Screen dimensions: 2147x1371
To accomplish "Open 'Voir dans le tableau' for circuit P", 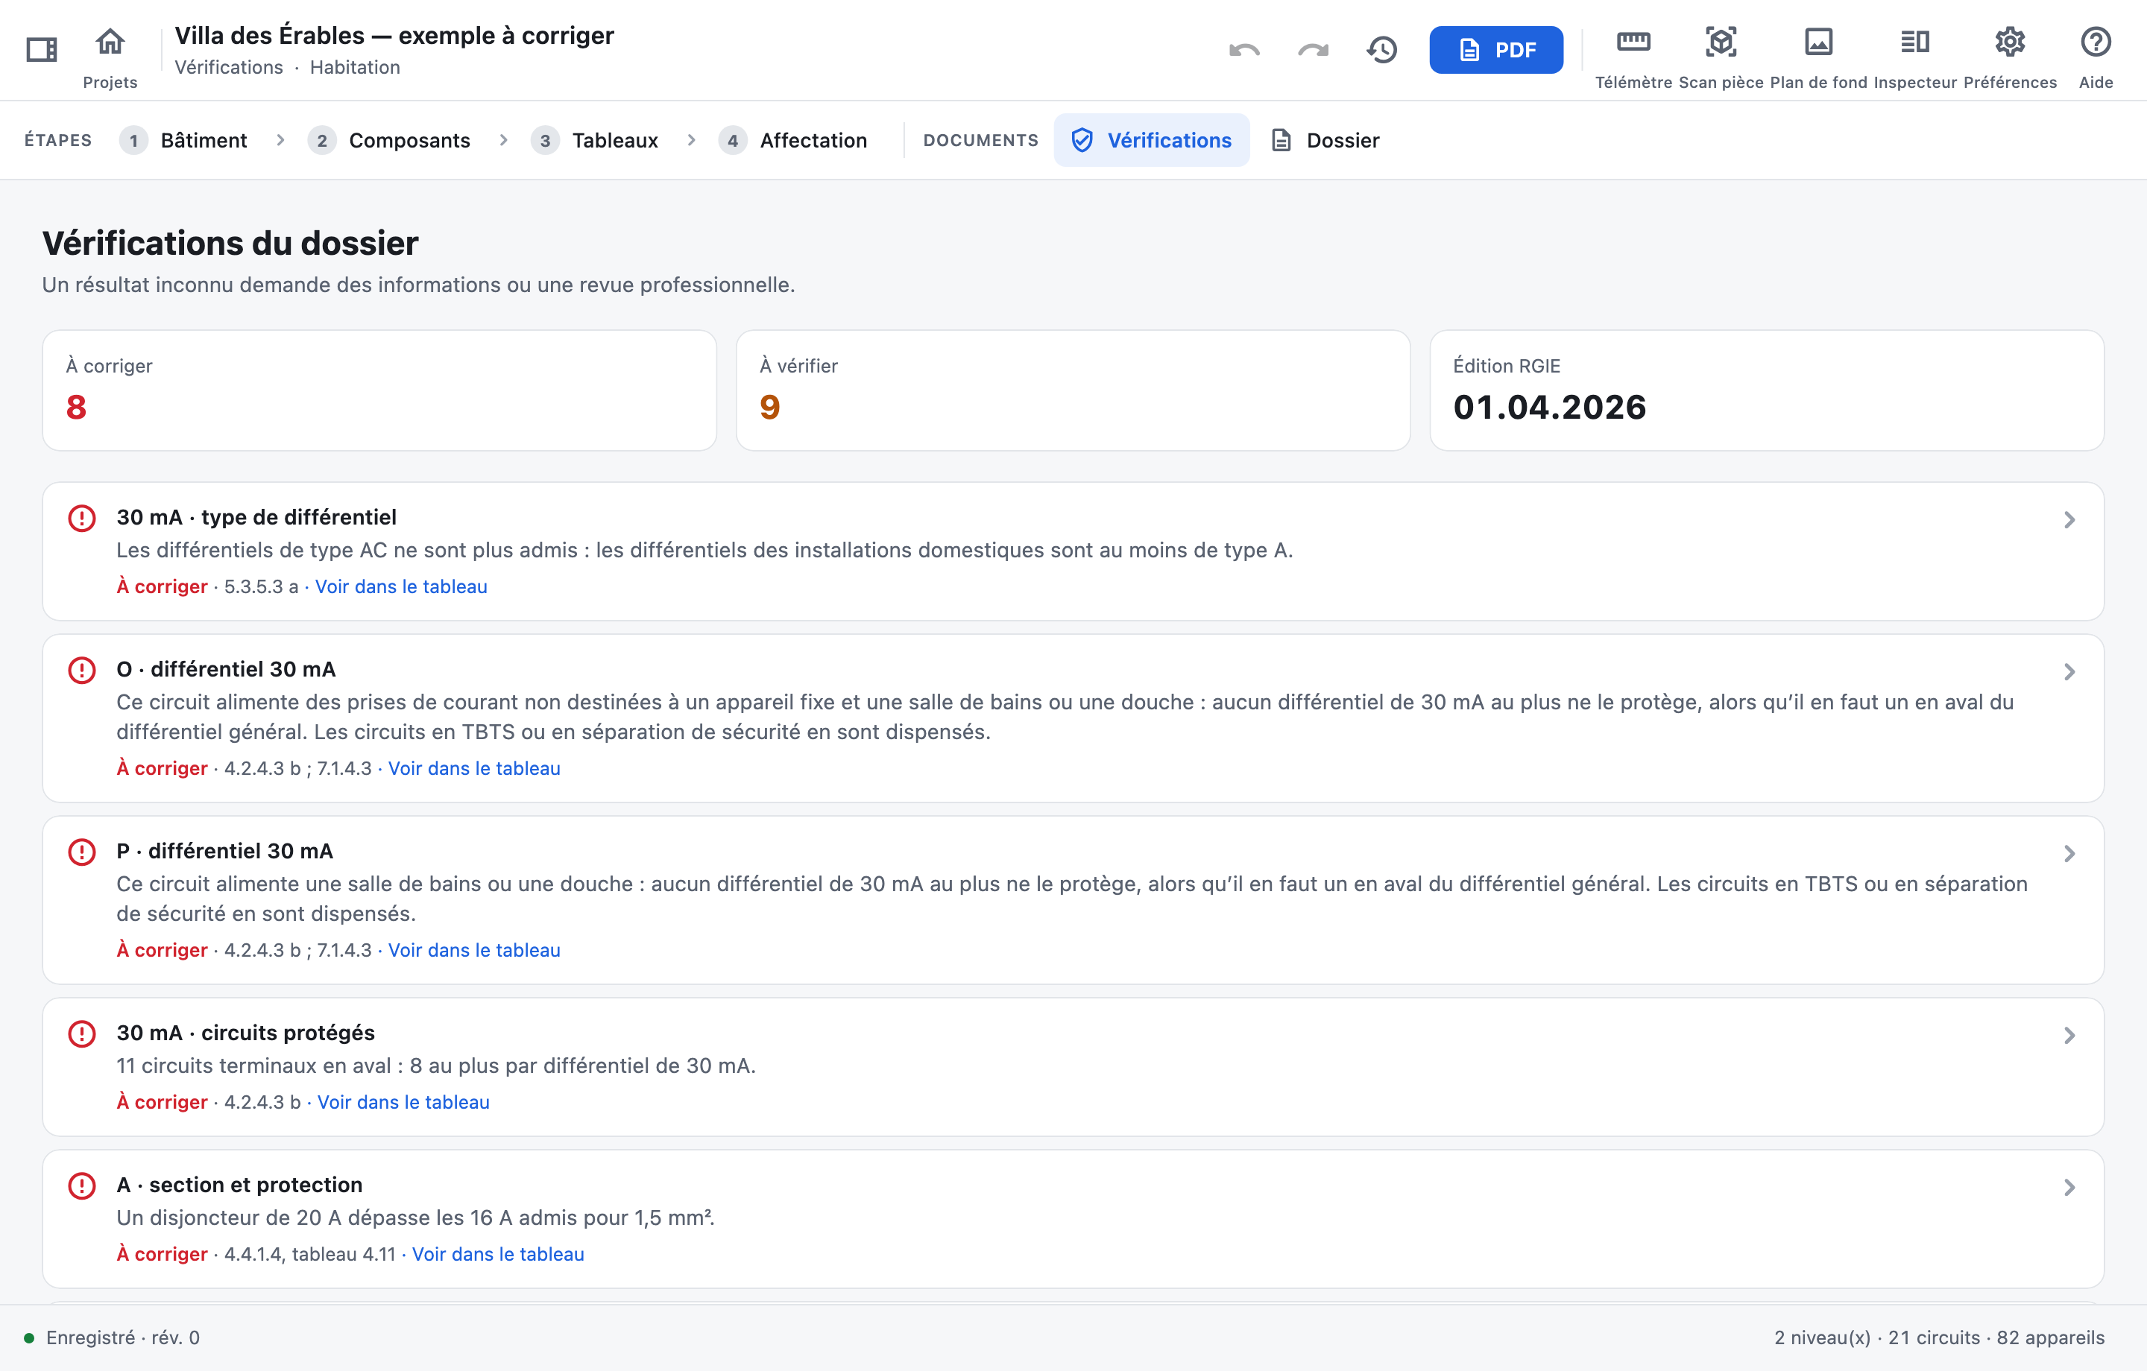I will point(473,950).
